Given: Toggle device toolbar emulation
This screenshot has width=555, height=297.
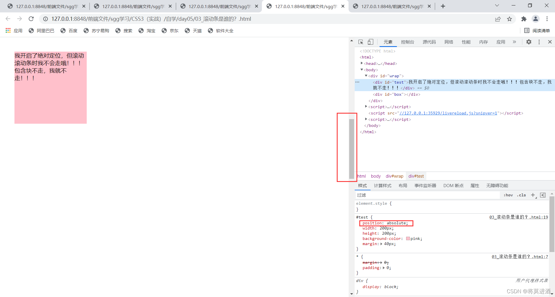Looking at the screenshot, I should [x=370, y=42].
